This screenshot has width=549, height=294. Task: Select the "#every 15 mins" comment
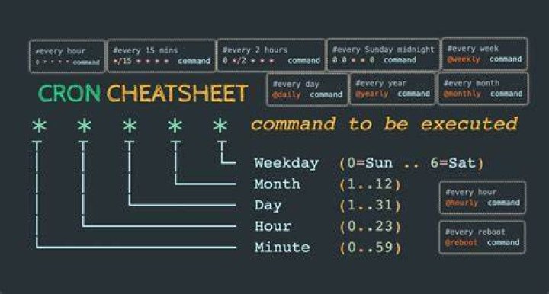coord(146,50)
